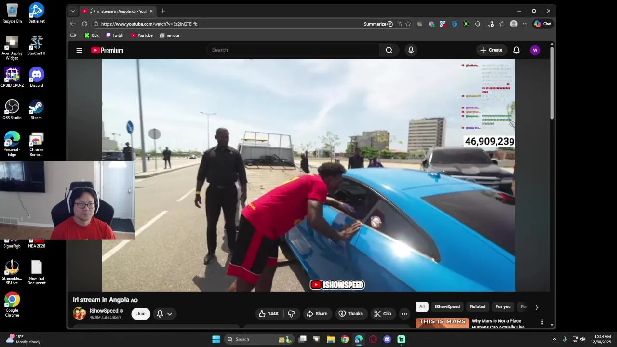The height and width of the screenshot is (347, 617).
Task: Open Edge settings and more ellipsis
Action: [x=525, y=24]
